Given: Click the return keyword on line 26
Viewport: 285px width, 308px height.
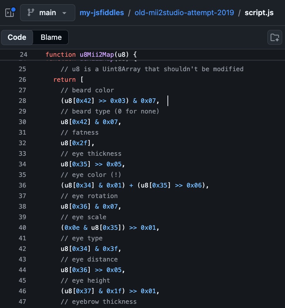Looking at the screenshot, I should point(64,80).
